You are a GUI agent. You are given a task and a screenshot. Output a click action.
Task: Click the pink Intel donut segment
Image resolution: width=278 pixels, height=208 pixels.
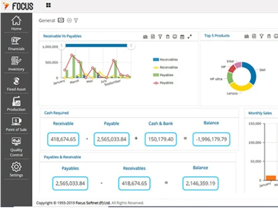click(238, 65)
